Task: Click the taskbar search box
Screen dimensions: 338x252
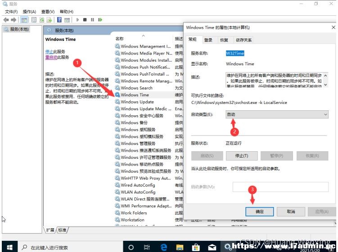Action: pyautogui.click(x=70, y=247)
